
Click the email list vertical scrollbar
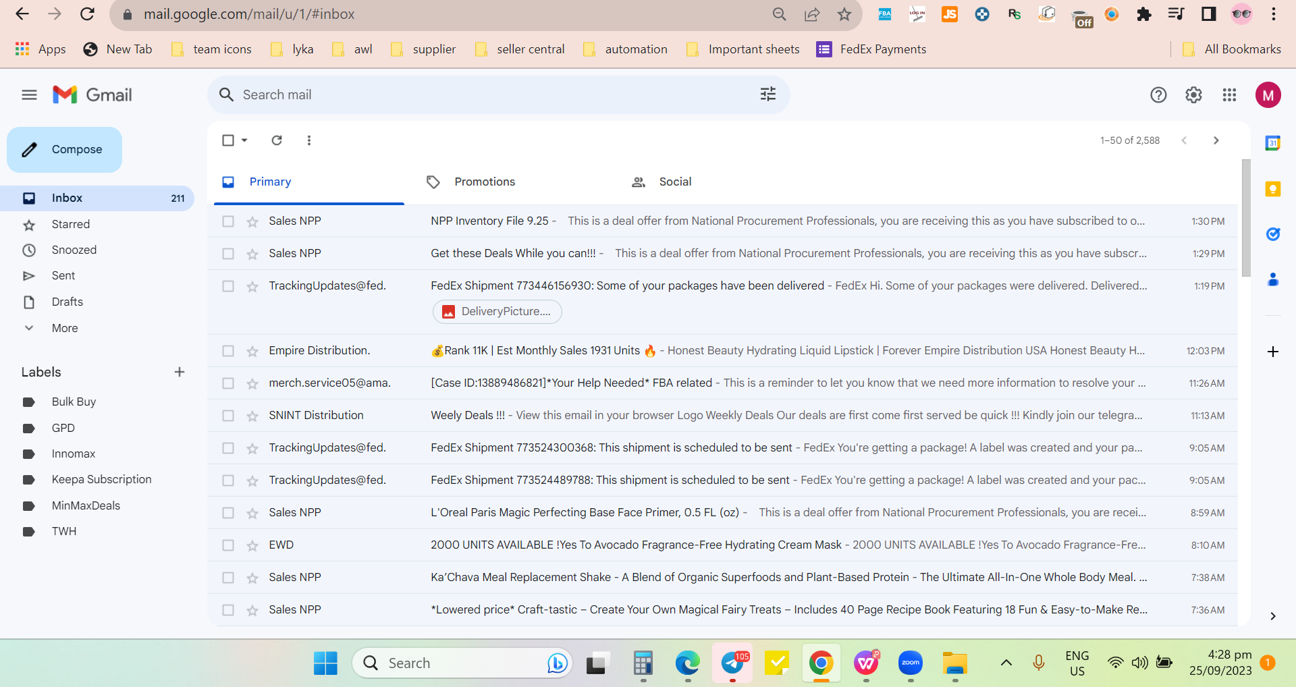click(x=1246, y=218)
